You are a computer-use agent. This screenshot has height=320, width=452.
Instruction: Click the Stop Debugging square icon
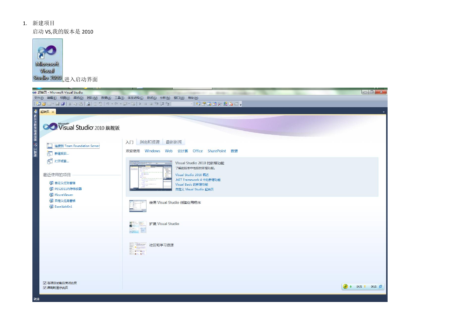pyautogui.click(x=151, y=104)
